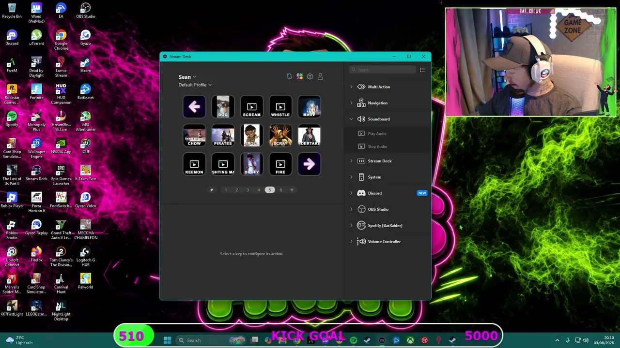Select the next-page arrow key on the deck
The width and height of the screenshot is (620, 348).
tap(309, 164)
